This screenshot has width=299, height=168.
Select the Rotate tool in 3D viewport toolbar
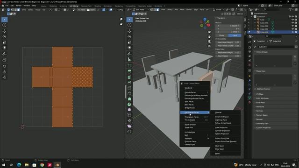point(129,36)
